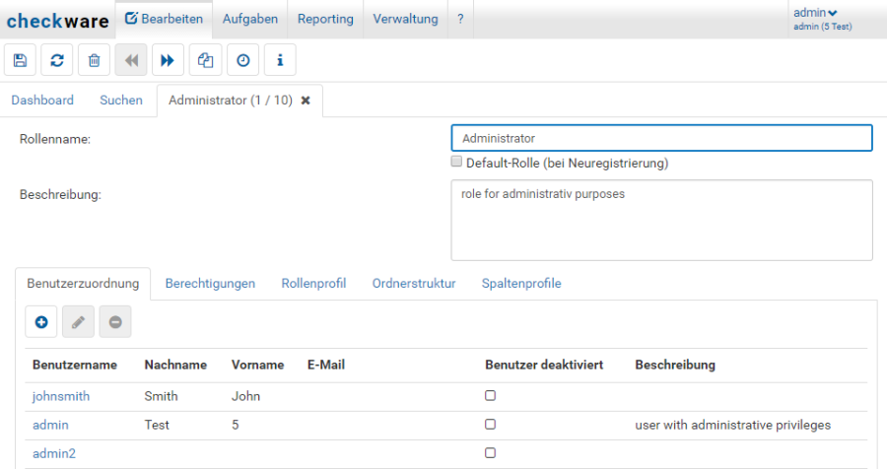This screenshot has height=469, width=887.
Task: Add user assignment with plus icon
Action: pos(41,321)
